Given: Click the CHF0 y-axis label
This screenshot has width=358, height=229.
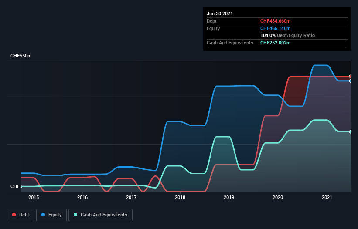Looking at the screenshot, I should pos(16,186).
